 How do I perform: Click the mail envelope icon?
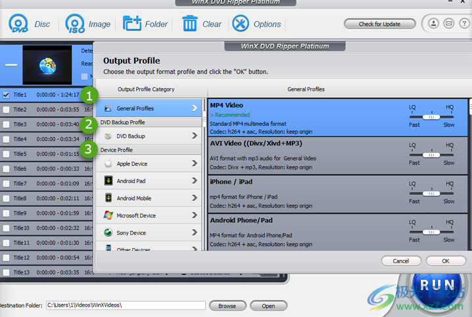pos(449,24)
